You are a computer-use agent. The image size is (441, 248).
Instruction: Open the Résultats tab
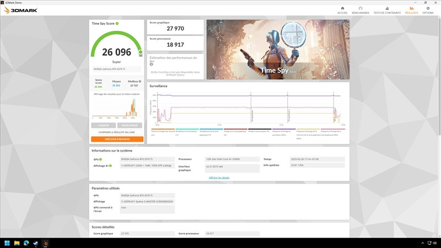pyautogui.click(x=411, y=10)
